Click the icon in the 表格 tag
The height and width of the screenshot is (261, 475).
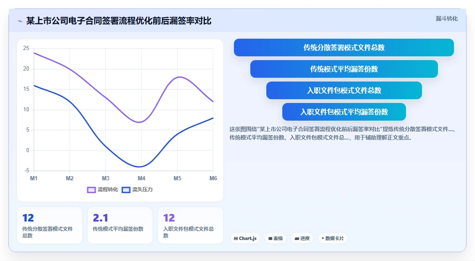[270, 239]
